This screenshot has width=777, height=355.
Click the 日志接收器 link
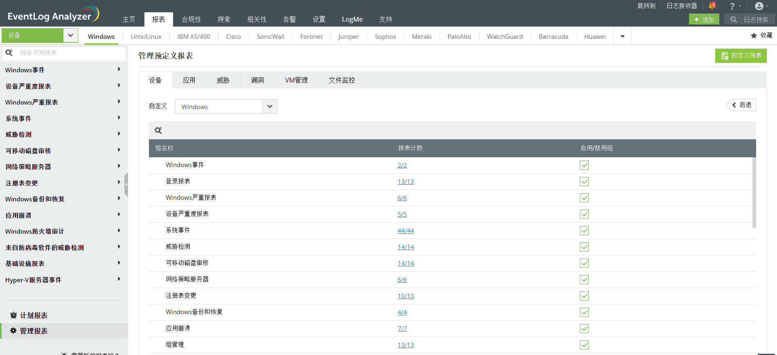point(682,6)
